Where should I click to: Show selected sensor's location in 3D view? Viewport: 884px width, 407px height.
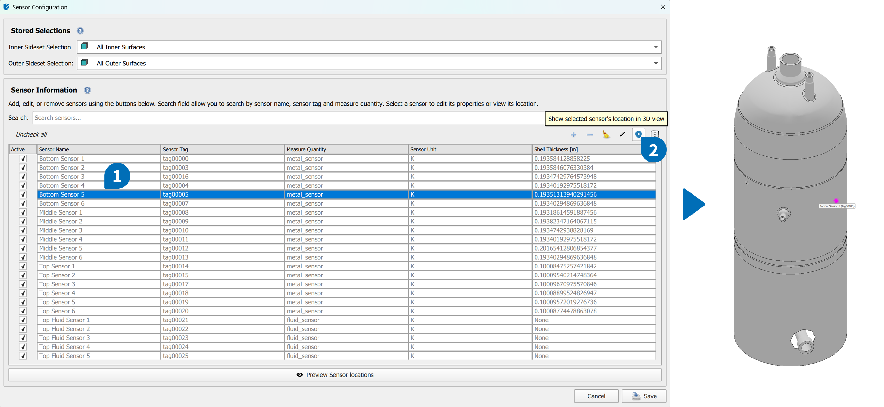click(638, 134)
